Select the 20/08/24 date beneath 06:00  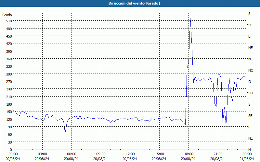pos(71,159)
